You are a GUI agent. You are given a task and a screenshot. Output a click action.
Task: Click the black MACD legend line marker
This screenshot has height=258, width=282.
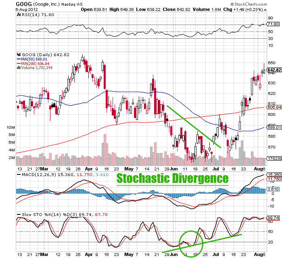pos(19,175)
